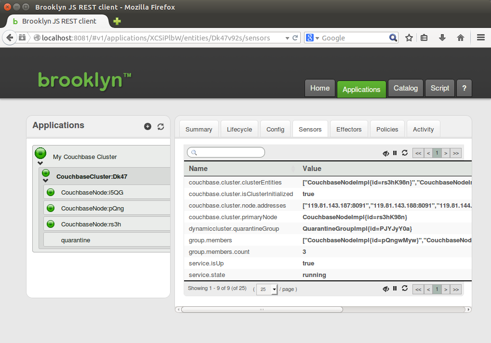Image resolution: width=491 pixels, height=343 pixels.
Task: View the Activity tab
Action: coord(424,129)
